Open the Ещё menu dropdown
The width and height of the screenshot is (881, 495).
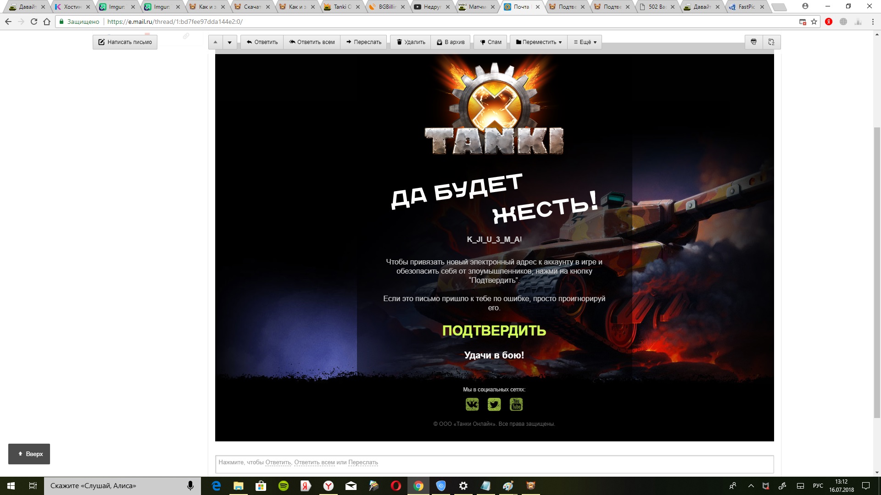coord(585,42)
